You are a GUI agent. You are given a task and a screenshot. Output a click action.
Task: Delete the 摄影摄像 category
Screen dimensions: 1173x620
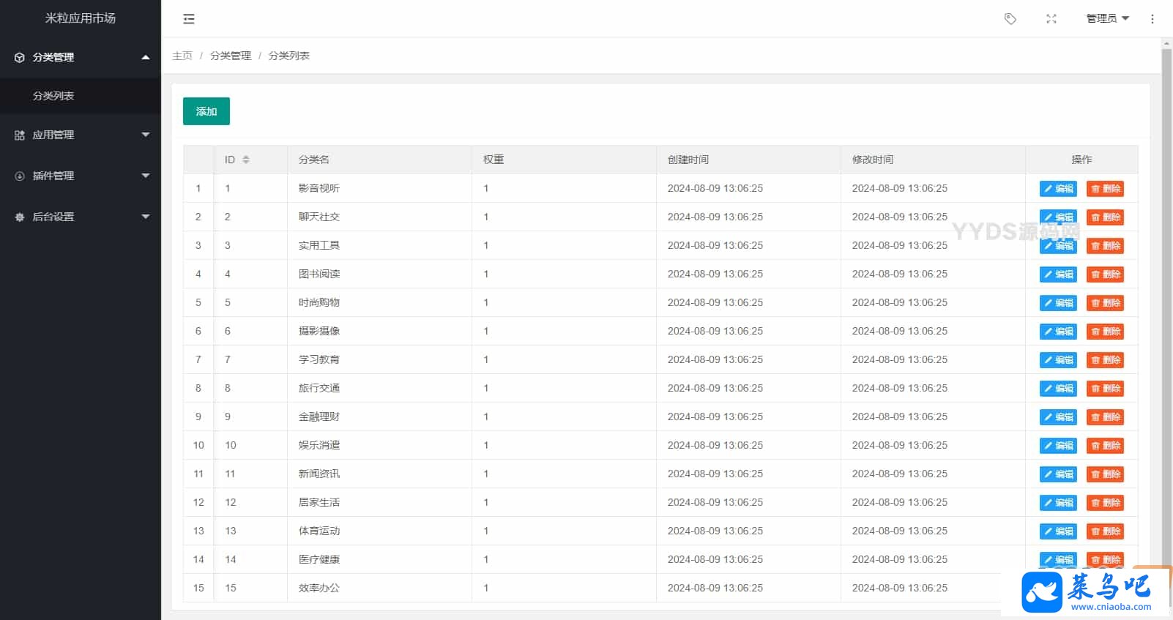[1105, 332]
